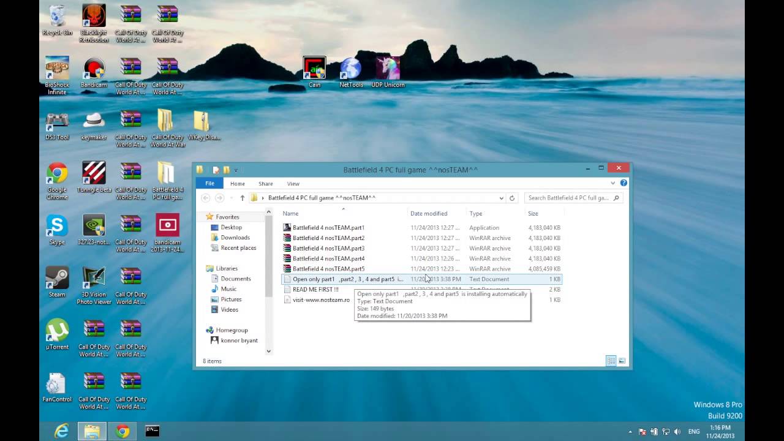784x441 pixels.
Task: Open the Customize Quick Access Toolbar dropdown
Action: [236, 170]
